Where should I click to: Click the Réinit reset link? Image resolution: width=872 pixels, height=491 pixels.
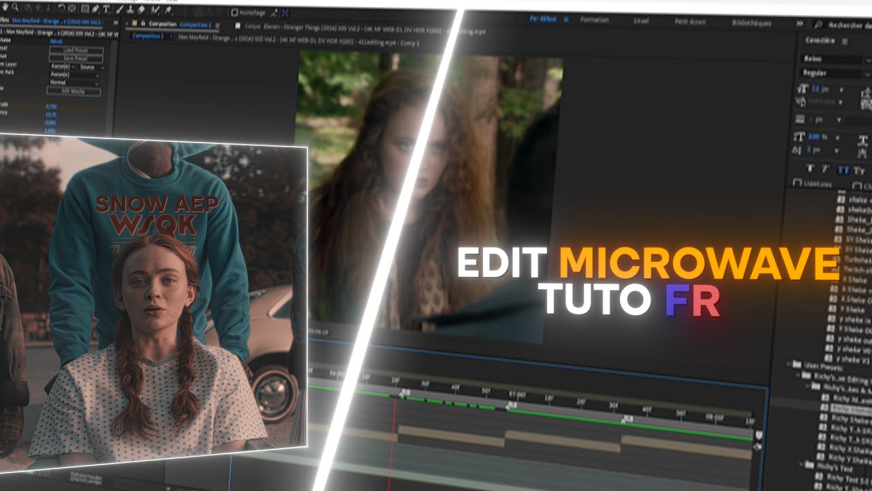(x=56, y=42)
